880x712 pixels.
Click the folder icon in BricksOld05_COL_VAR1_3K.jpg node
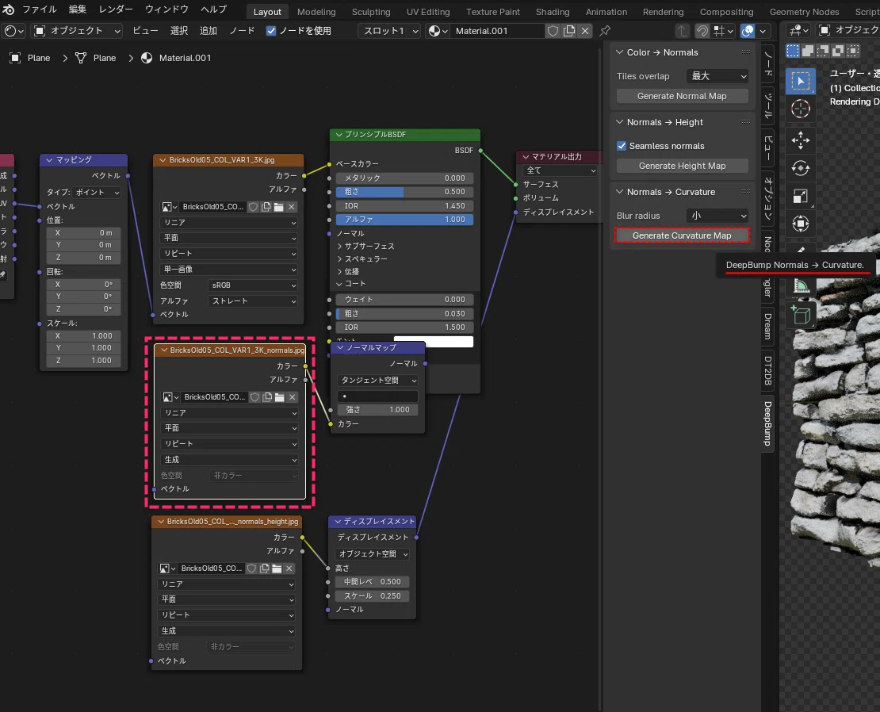click(279, 207)
